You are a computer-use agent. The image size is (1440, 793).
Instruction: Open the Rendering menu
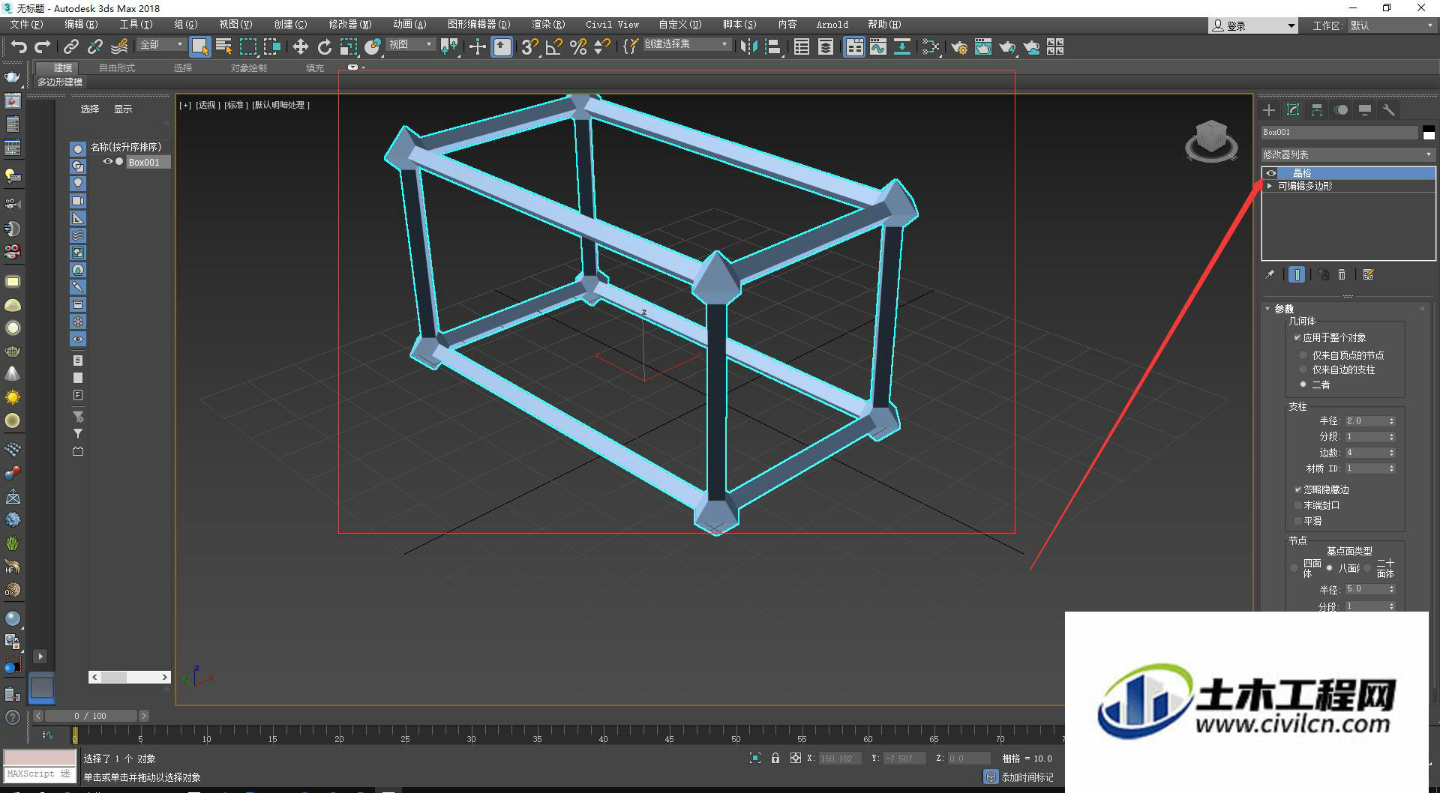point(548,25)
